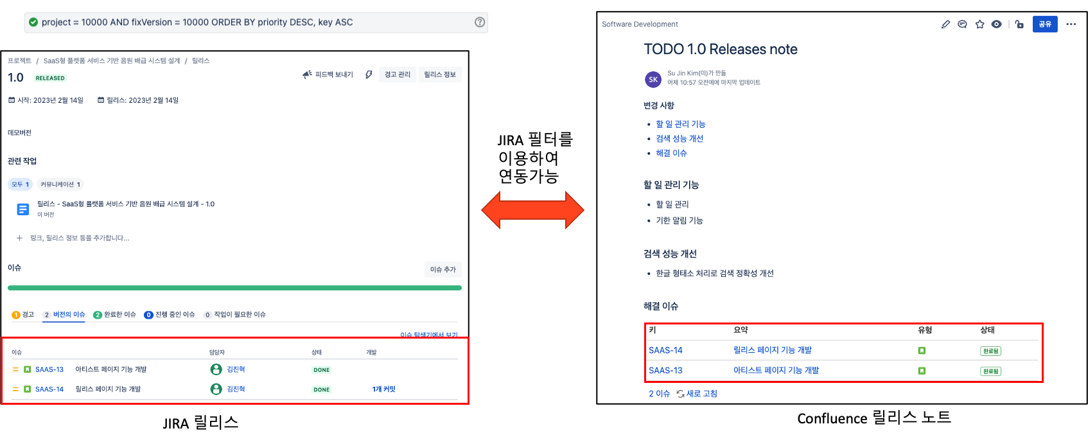Open the 2 이슈 count link
This screenshot has height=442, width=1088.
click(x=659, y=394)
